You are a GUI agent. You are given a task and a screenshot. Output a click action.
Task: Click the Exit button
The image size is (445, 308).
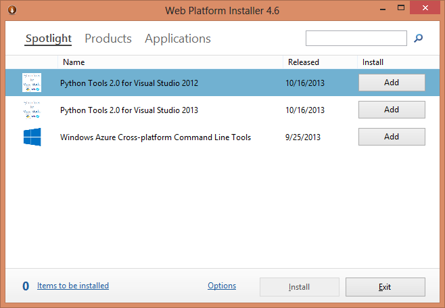[385, 287]
